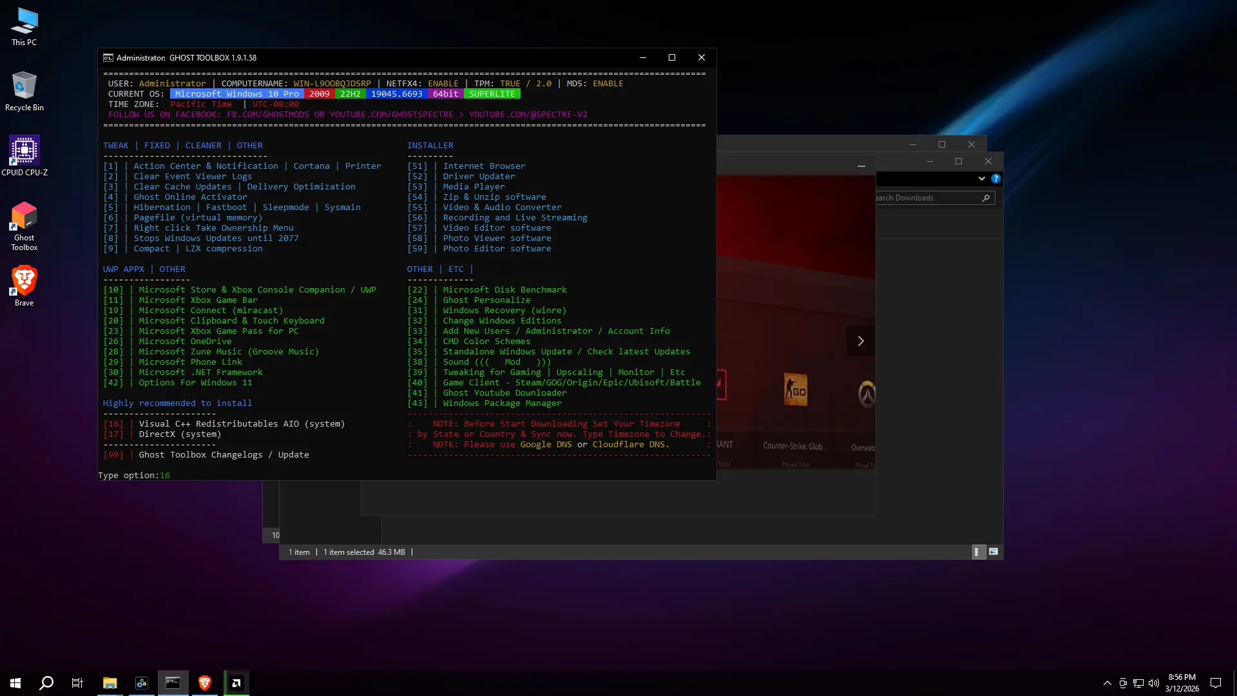Click option 34 CMD Color Schemes
The width and height of the screenshot is (1237, 696).
click(469, 342)
